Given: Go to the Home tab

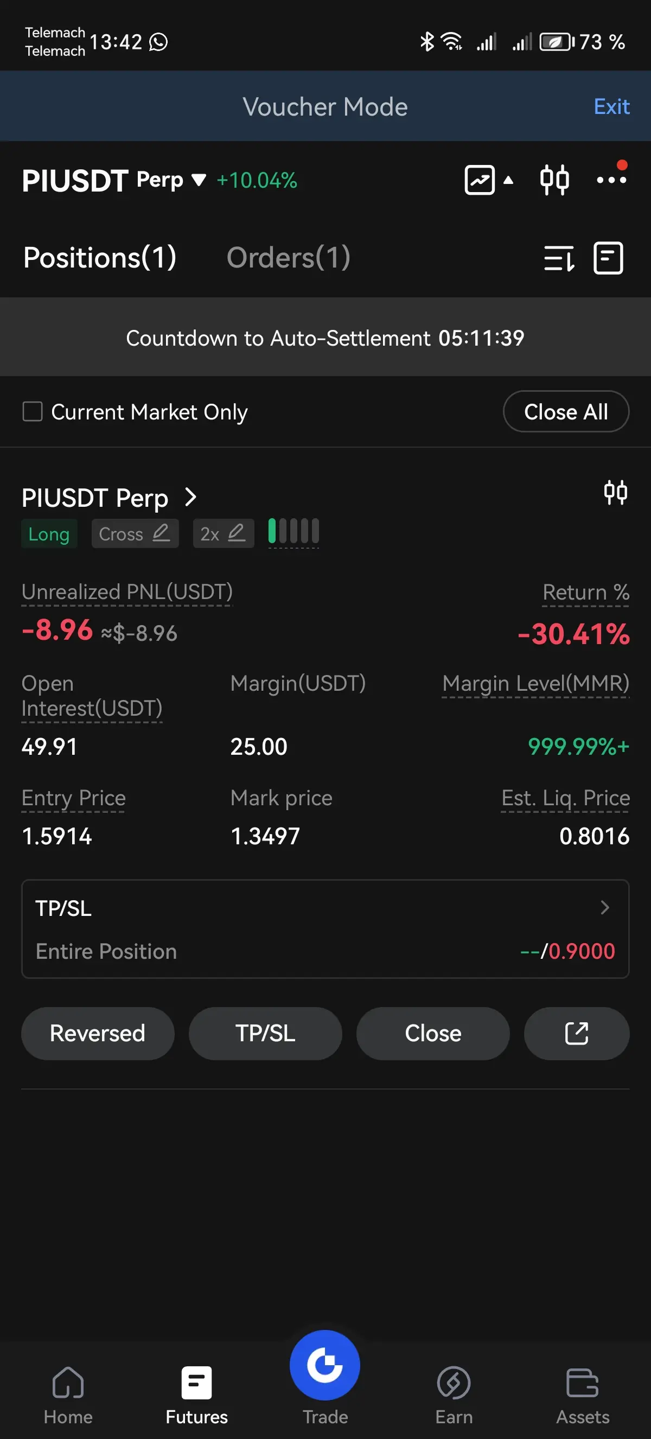Looking at the screenshot, I should tap(68, 1395).
